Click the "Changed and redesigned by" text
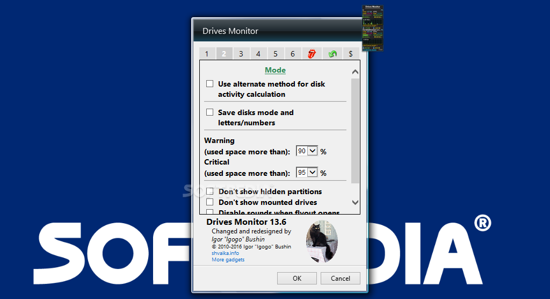The height and width of the screenshot is (299, 550). tap(251, 231)
